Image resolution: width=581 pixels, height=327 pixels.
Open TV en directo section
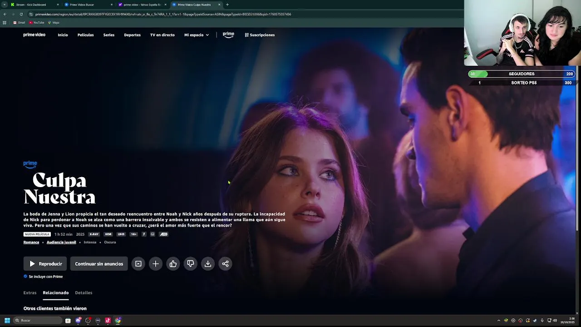point(162,35)
